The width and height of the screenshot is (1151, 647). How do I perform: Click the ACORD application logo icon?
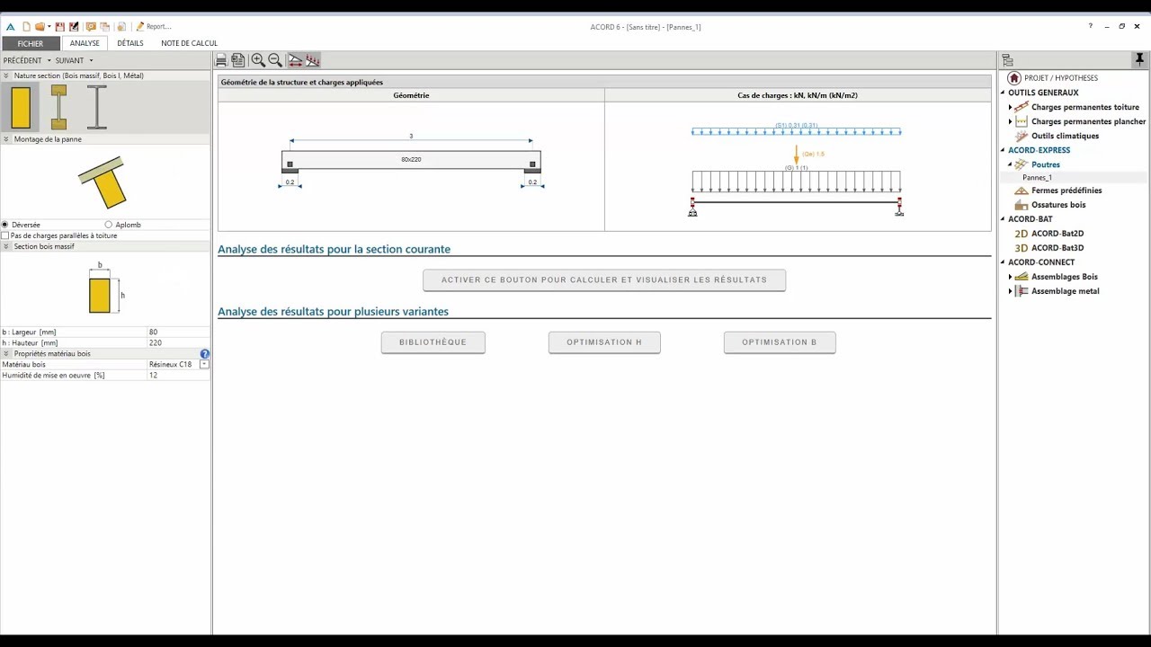tap(11, 27)
